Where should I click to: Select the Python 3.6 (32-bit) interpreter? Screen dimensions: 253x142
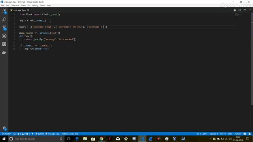coord(70,134)
